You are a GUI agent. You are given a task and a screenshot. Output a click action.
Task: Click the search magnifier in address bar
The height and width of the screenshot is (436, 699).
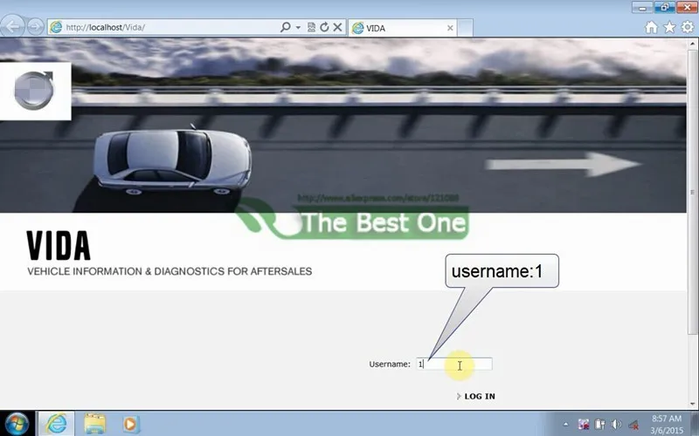286,27
